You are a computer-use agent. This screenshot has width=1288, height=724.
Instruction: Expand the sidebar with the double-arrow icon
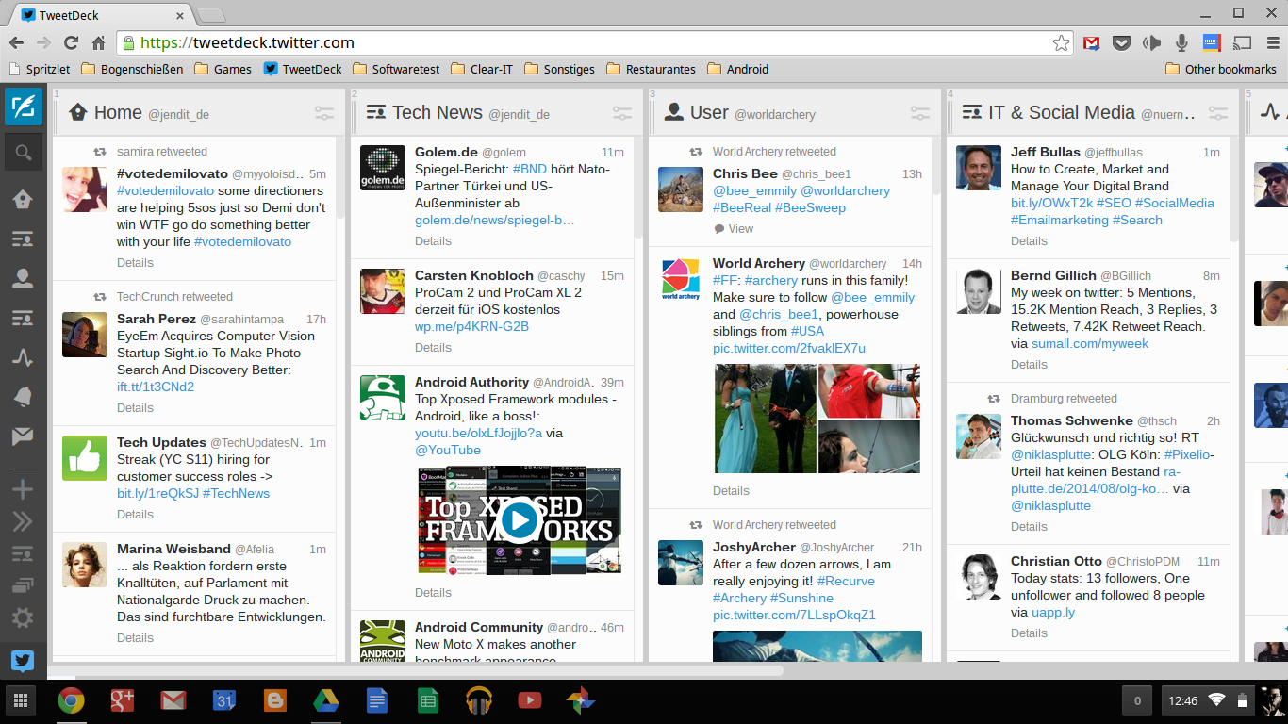click(23, 522)
